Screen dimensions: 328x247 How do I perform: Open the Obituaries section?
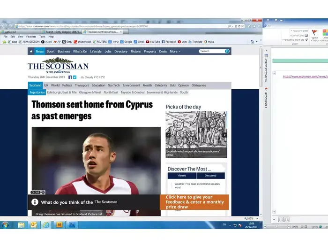pyautogui.click(x=199, y=85)
